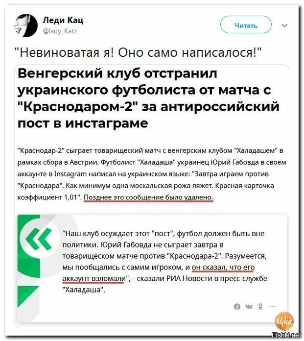Screen dimensions: 304x341
Task: Click the green double-chevron quote icon
Action: pyautogui.click(x=39, y=239)
